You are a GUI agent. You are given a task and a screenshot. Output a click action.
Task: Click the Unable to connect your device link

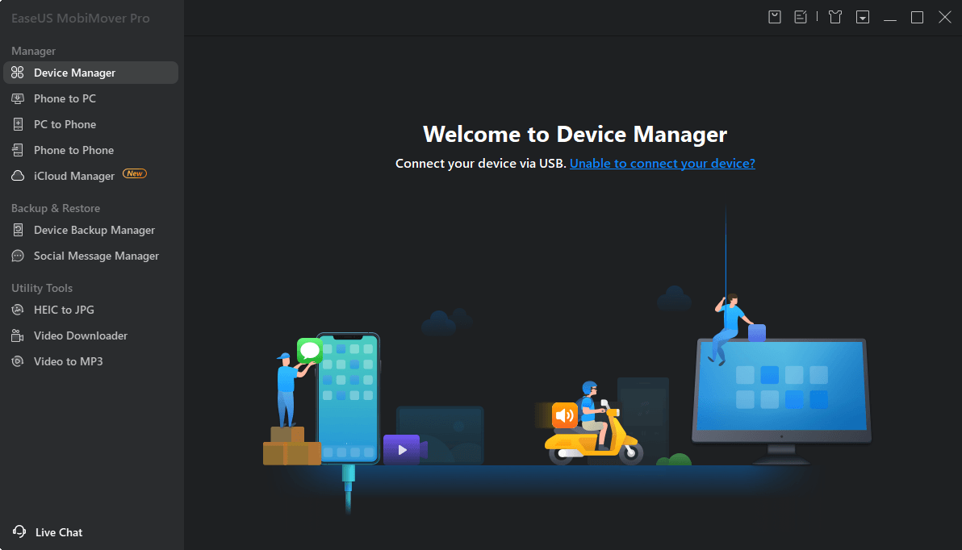point(662,163)
